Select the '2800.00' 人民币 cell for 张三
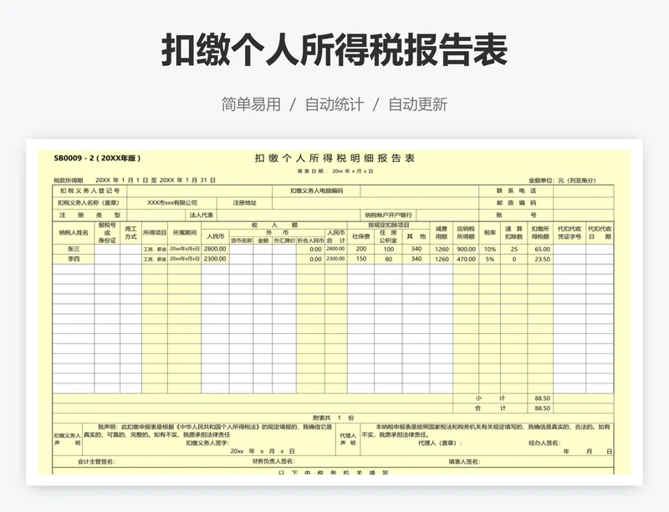 (215, 249)
